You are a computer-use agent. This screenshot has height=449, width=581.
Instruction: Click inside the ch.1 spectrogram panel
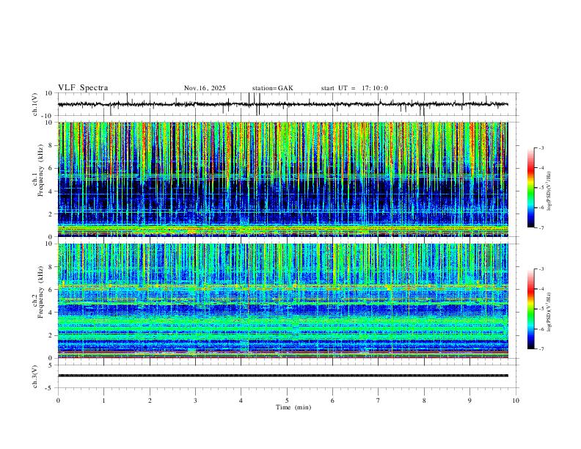tap(282, 179)
